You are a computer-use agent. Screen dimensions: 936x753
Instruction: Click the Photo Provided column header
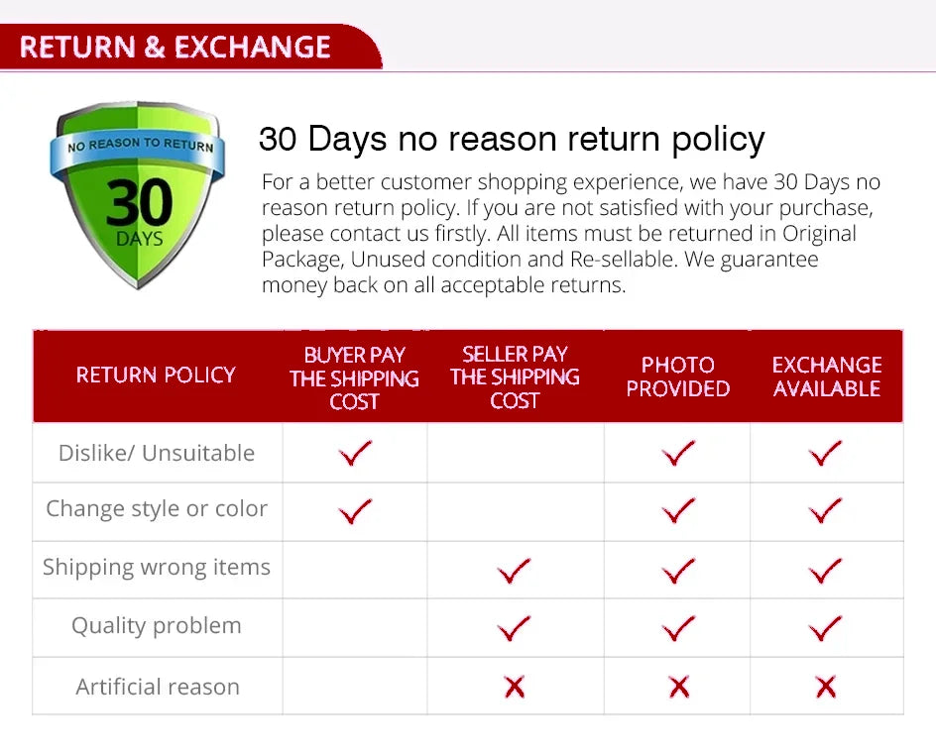(x=678, y=376)
